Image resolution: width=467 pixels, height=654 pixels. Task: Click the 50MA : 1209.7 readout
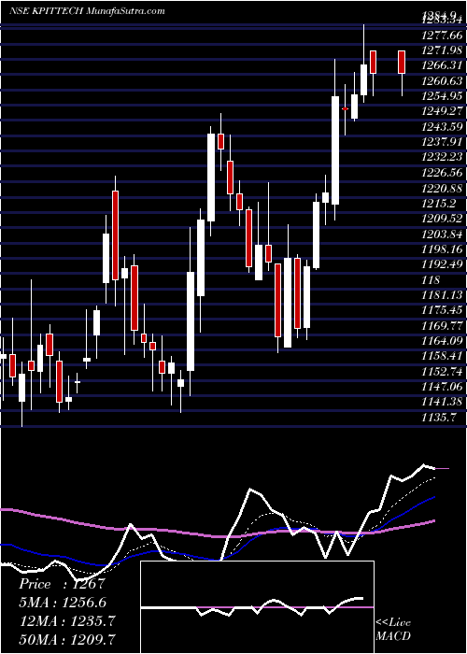(67, 639)
